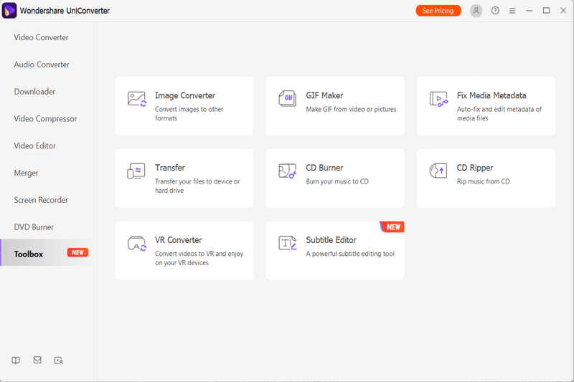Launch the VR Converter tool title

pos(178,240)
